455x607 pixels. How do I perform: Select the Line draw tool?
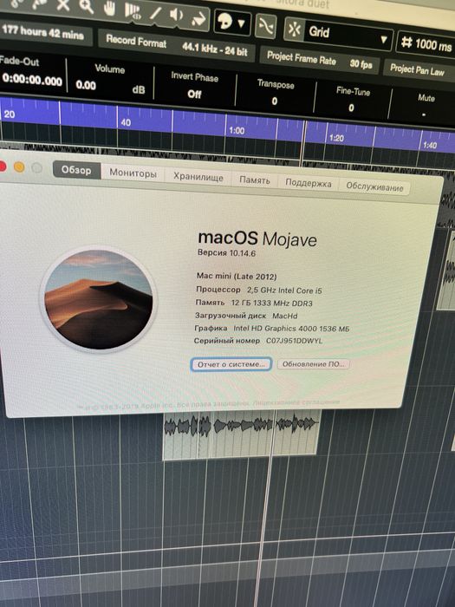point(155,13)
